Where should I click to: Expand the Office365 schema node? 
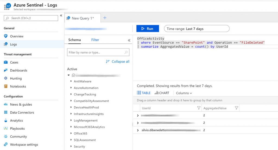pos(71,133)
